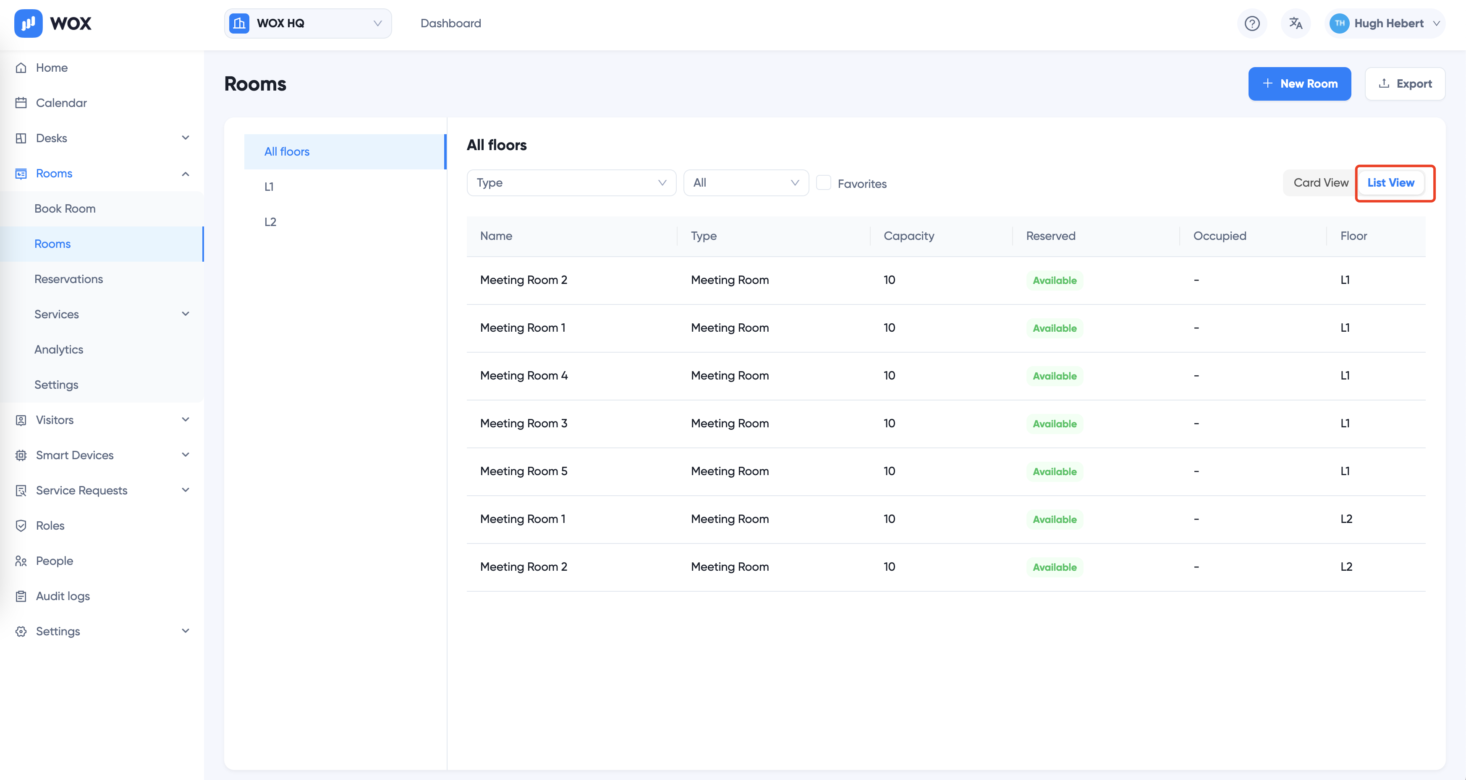Go to Reservations submenu item
Viewport: 1466px width, 780px height.
coord(102,279)
